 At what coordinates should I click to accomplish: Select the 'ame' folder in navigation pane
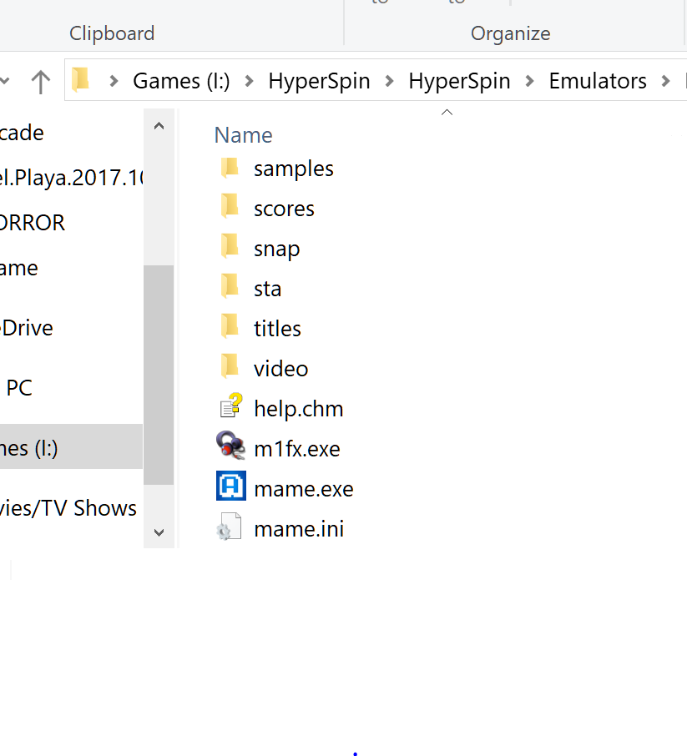[19, 268]
